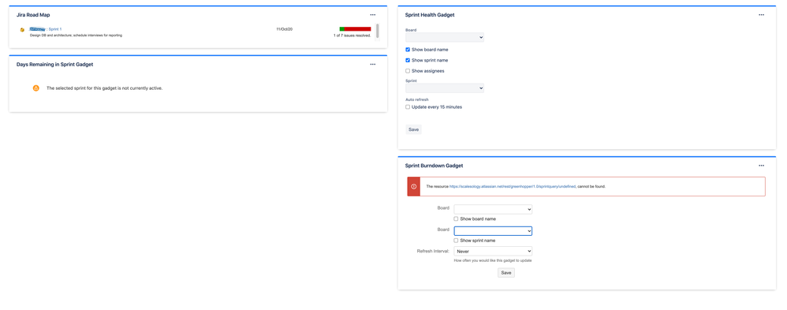Click the 'Refresh Interval:' label
This screenshot has width=787, height=310.
(433, 251)
